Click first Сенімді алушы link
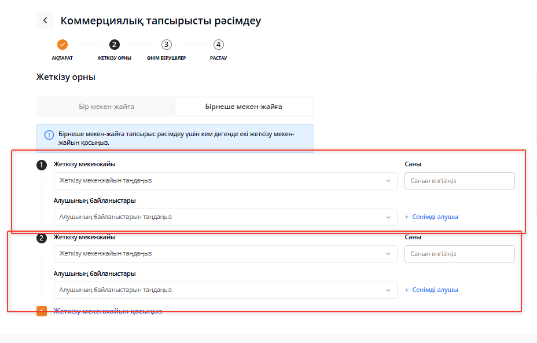This screenshot has width=537, height=343. (432, 217)
